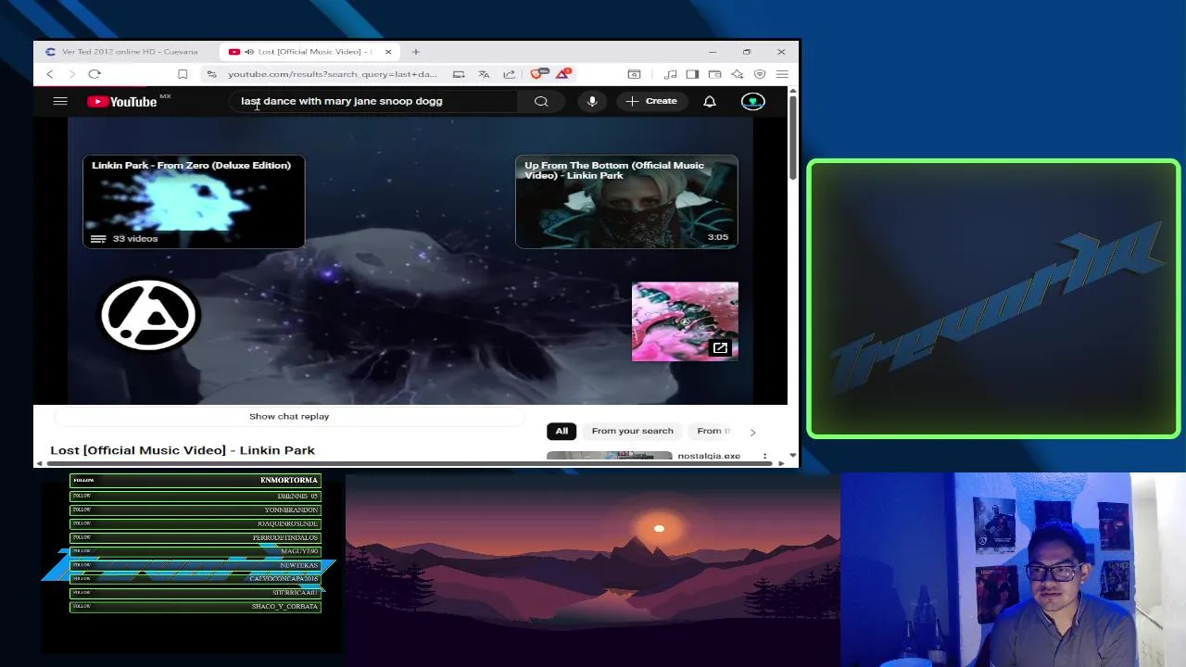Open the browser main menu icon
Screen dimensions: 1186x667
(x=782, y=74)
